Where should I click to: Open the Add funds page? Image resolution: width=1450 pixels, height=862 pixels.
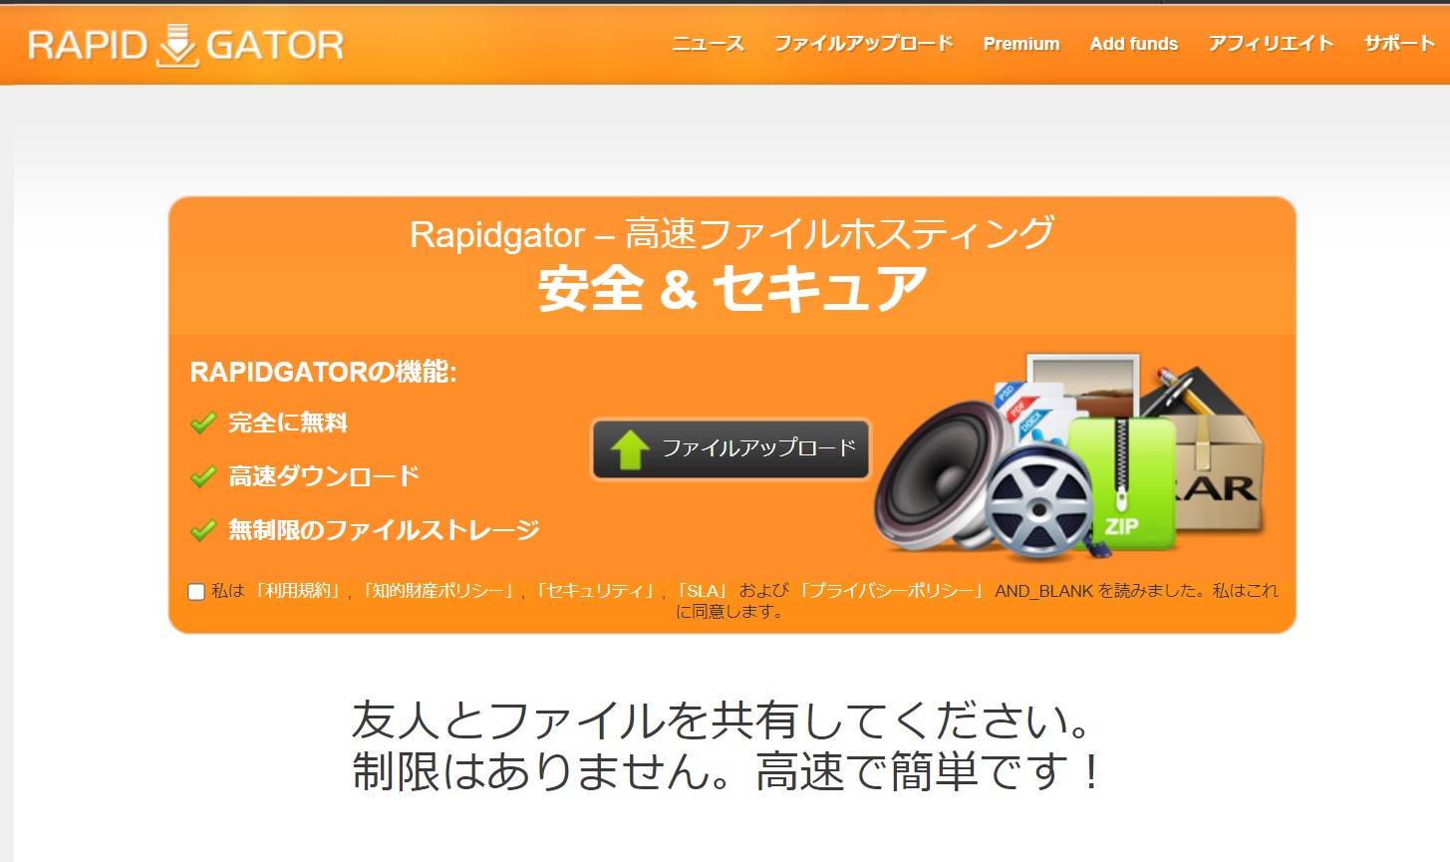pos(1133,44)
